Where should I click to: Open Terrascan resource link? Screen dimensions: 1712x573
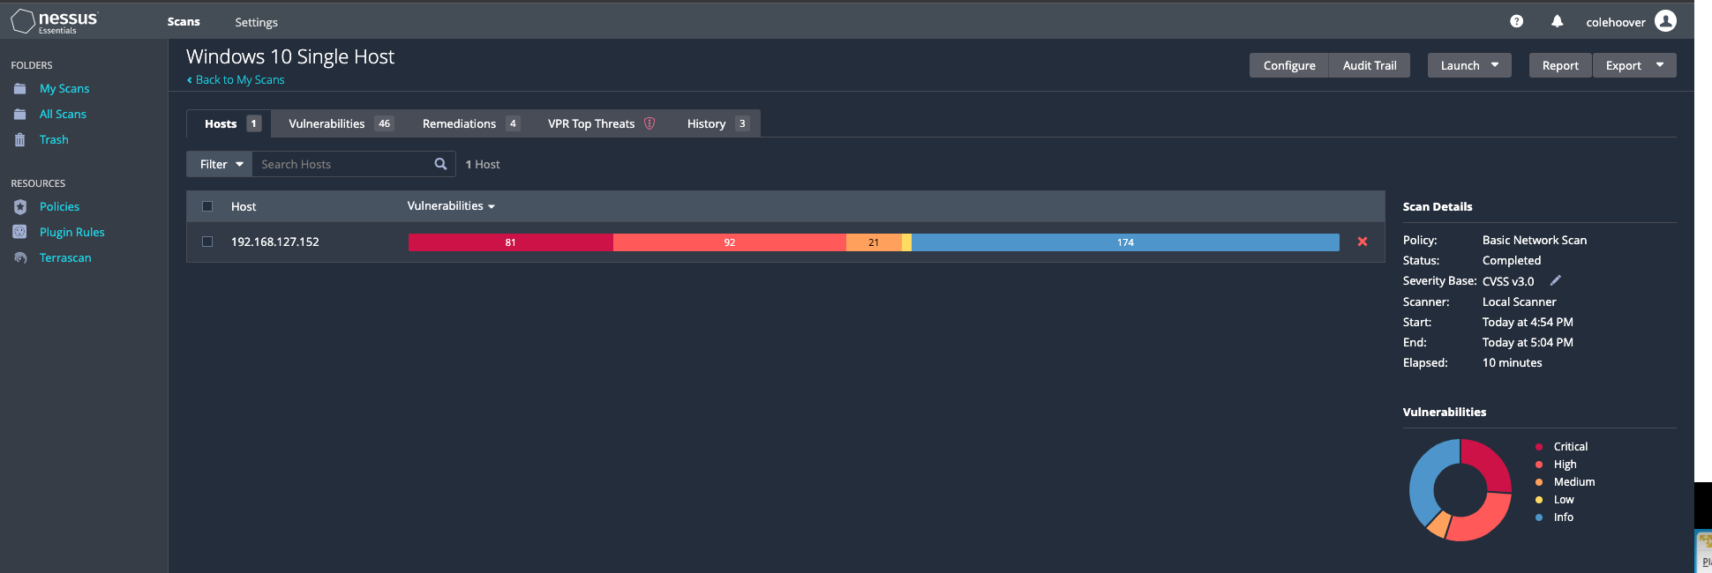point(65,258)
